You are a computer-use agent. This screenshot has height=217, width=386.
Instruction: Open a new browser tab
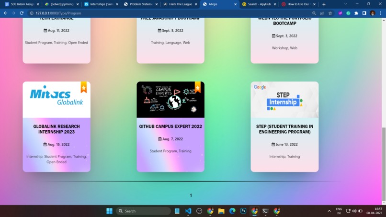pyautogui.click(x=324, y=4)
